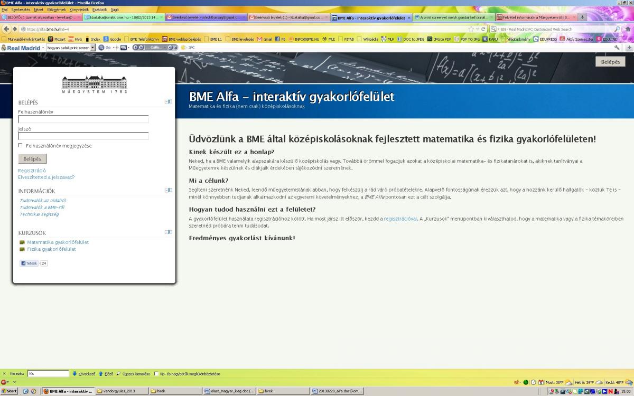Open the DOC to JPEG bookmark
Image resolution: width=634 pixels, height=396 pixels.
click(411, 39)
